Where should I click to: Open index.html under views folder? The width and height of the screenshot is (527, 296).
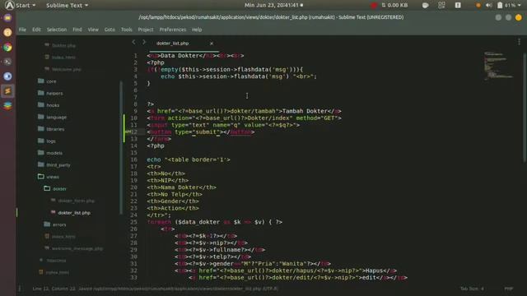63,237
